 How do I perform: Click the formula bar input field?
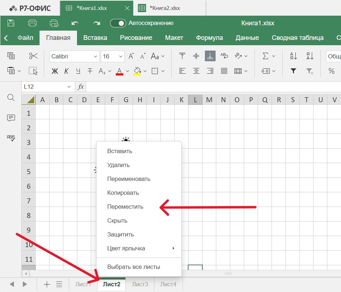click(212, 87)
